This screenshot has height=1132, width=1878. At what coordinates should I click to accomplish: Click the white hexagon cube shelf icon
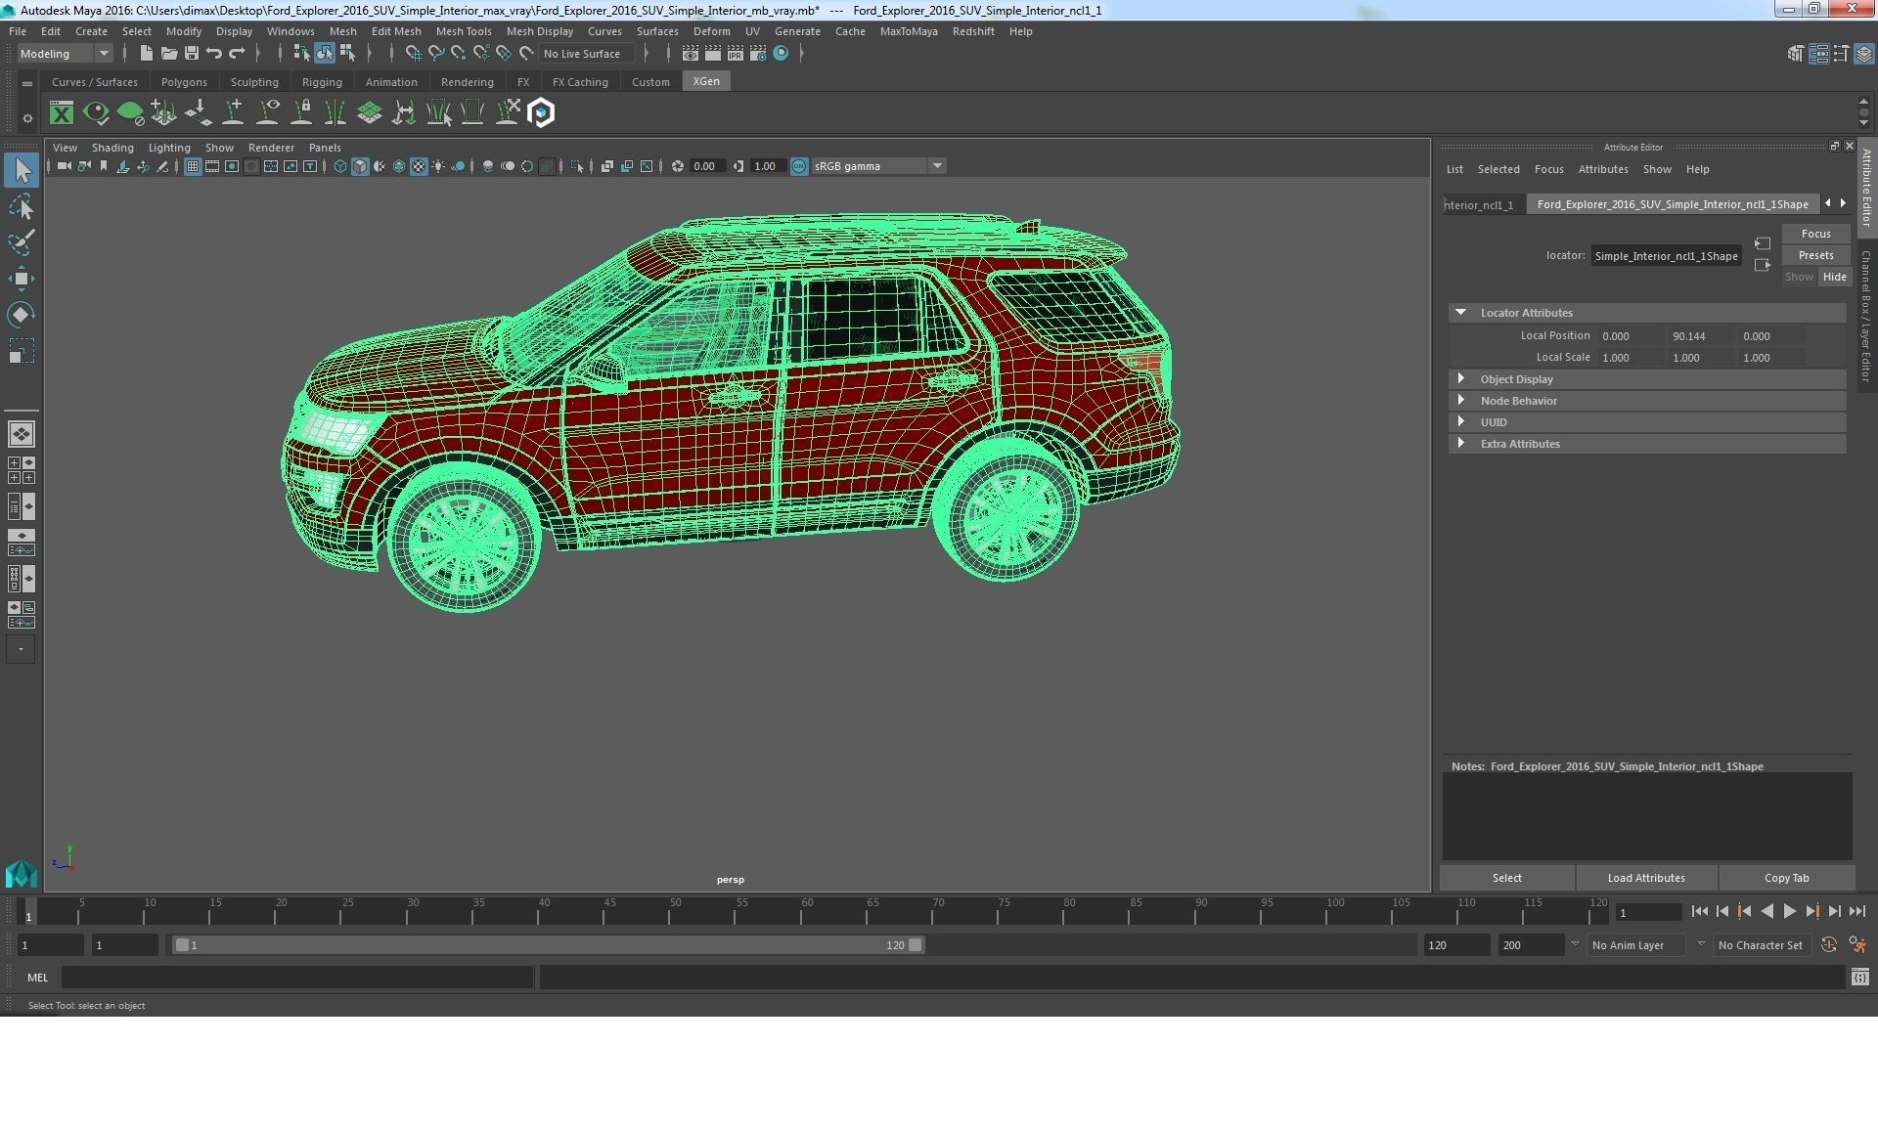[541, 113]
